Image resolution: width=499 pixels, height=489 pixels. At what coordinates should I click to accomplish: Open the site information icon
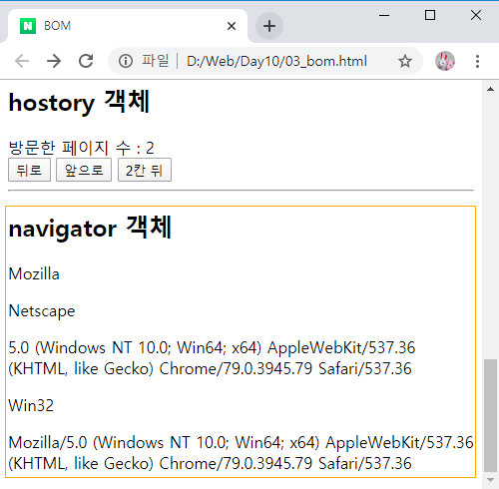point(126,61)
